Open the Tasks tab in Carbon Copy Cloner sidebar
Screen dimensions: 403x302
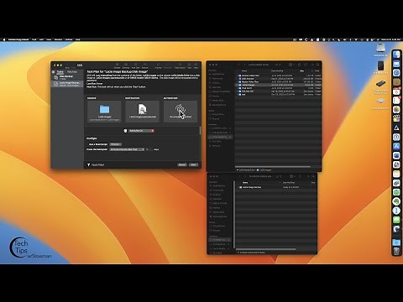(60, 72)
